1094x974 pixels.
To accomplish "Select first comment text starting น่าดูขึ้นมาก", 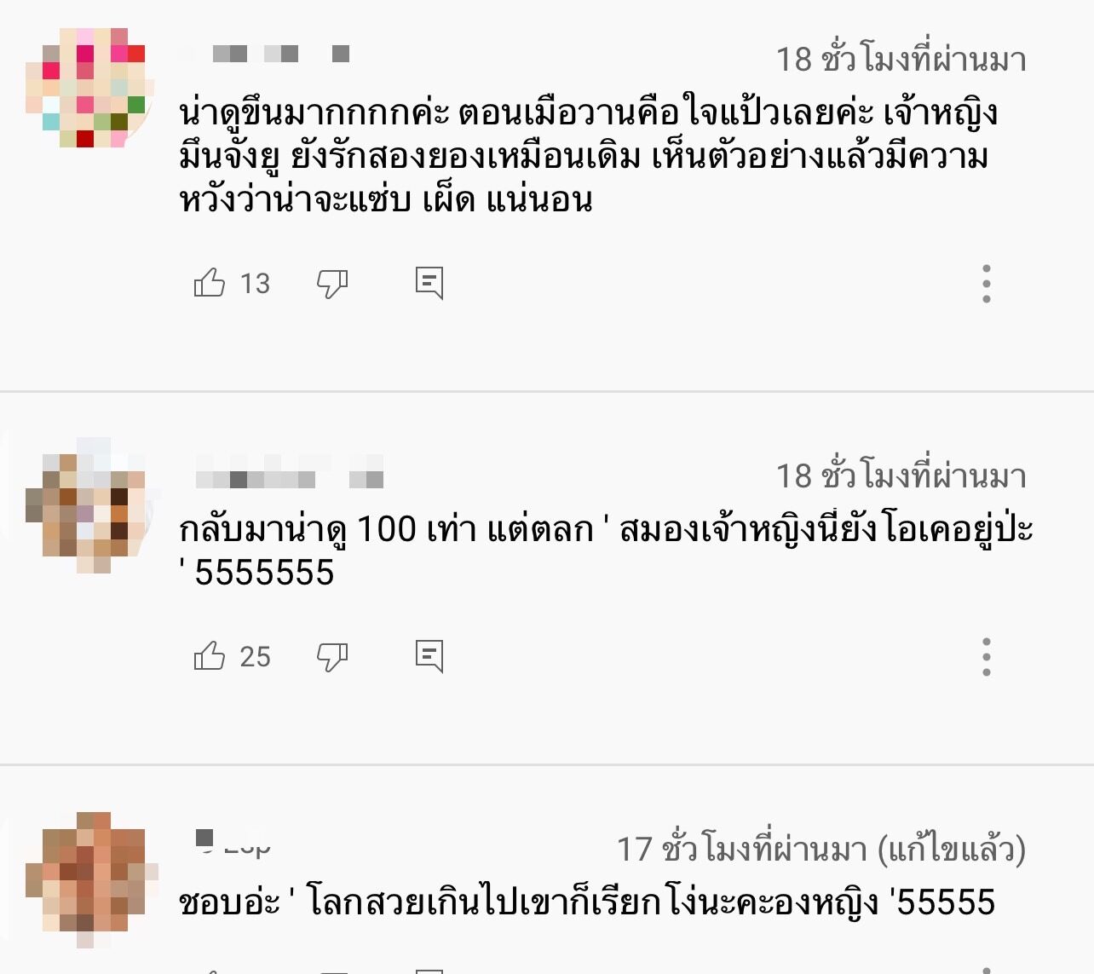I will click(x=588, y=157).
